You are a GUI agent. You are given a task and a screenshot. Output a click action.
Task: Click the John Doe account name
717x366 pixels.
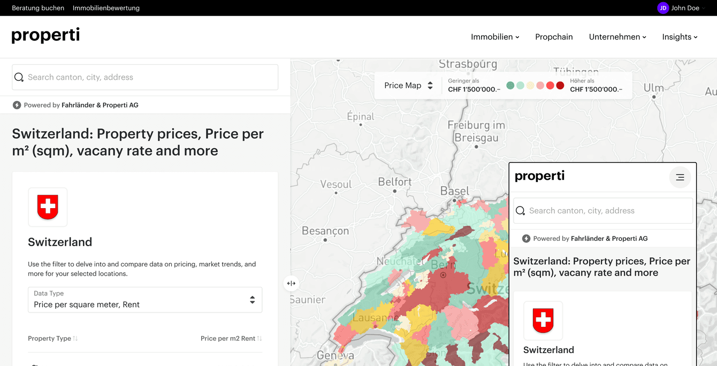(685, 8)
